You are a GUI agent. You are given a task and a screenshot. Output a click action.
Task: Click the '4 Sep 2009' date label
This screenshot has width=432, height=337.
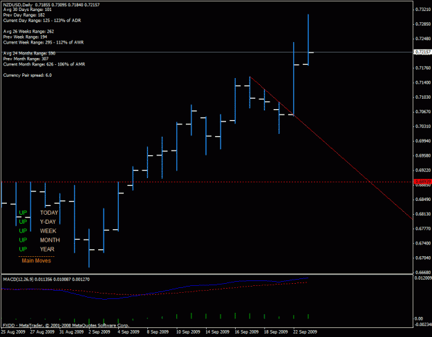(129, 332)
